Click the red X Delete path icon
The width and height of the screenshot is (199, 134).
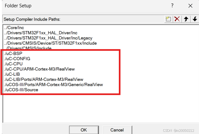tap(177, 19)
